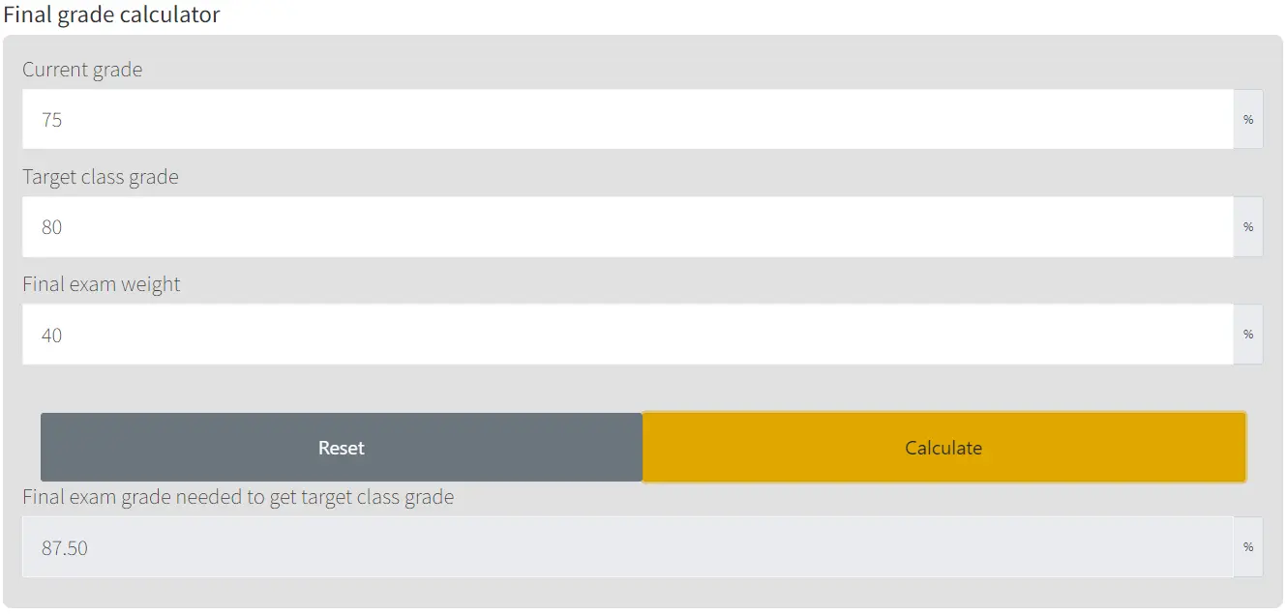Click the "Final grade calculator" heading
The height and width of the screenshot is (614, 1287).
pyautogui.click(x=111, y=15)
